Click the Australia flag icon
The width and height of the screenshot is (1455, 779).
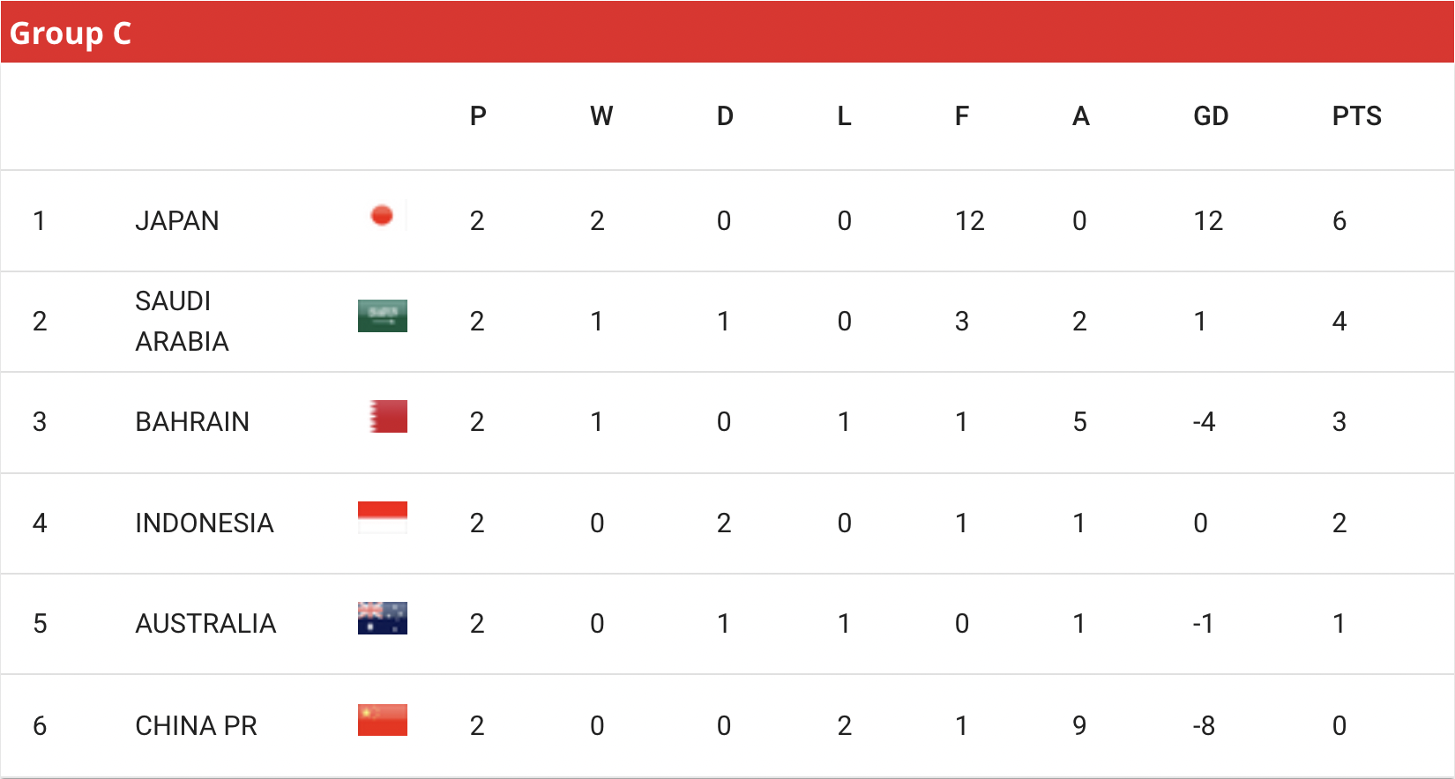click(383, 619)
